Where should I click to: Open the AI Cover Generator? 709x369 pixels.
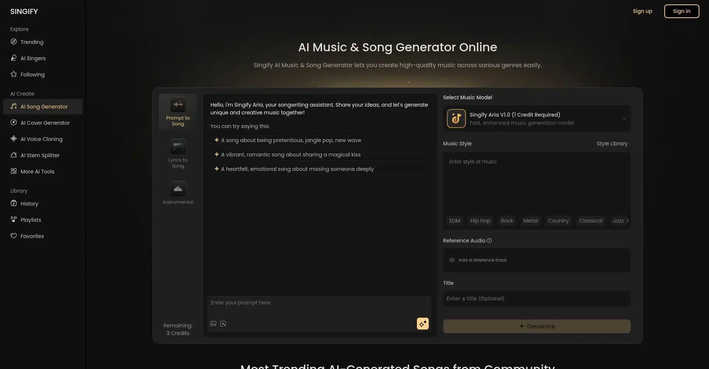45,123
